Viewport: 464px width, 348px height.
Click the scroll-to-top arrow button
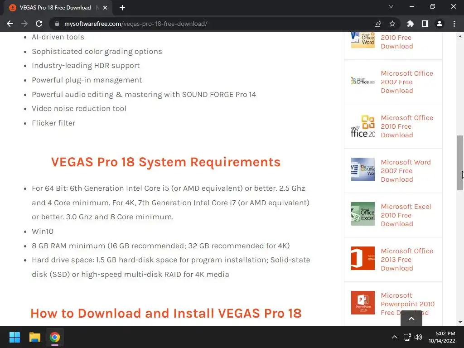[x=411, y=319]
